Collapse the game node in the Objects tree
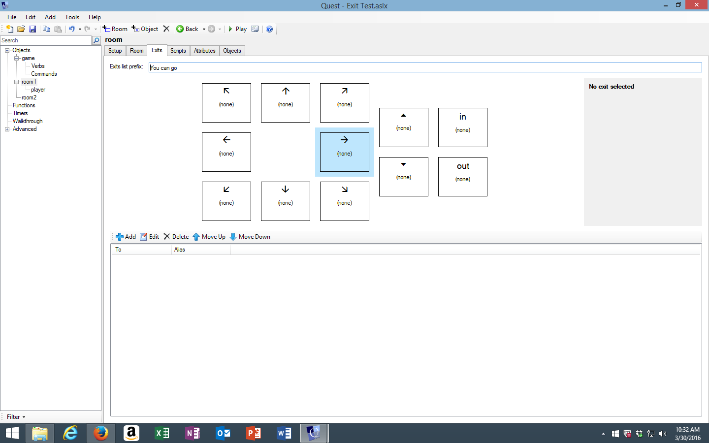The height and width of the screenshot is (443, 709). [15, 58]
